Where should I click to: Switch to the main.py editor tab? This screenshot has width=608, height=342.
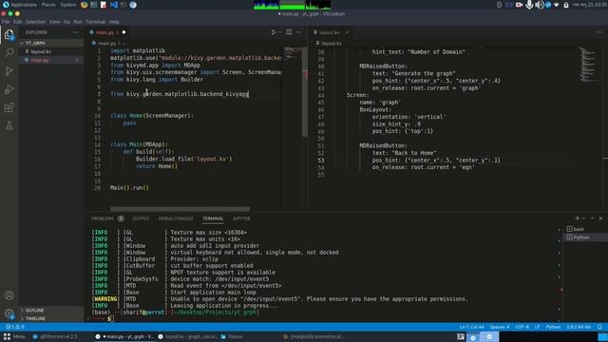[x=107, y=32]
